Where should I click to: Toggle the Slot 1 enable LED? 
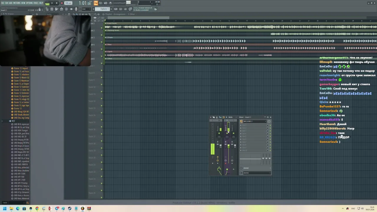click(270, 125)
